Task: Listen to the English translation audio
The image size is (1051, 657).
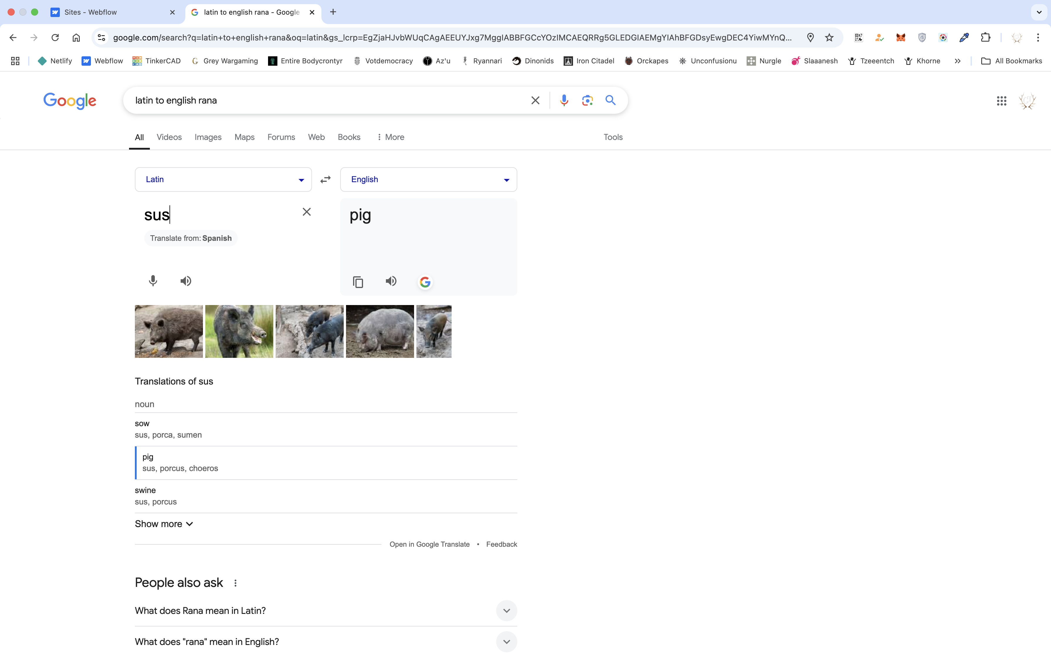Action: (391, 281)
